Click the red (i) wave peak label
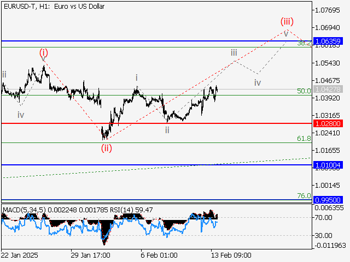Screen dimensions: 350x262 tap(44, 53)
